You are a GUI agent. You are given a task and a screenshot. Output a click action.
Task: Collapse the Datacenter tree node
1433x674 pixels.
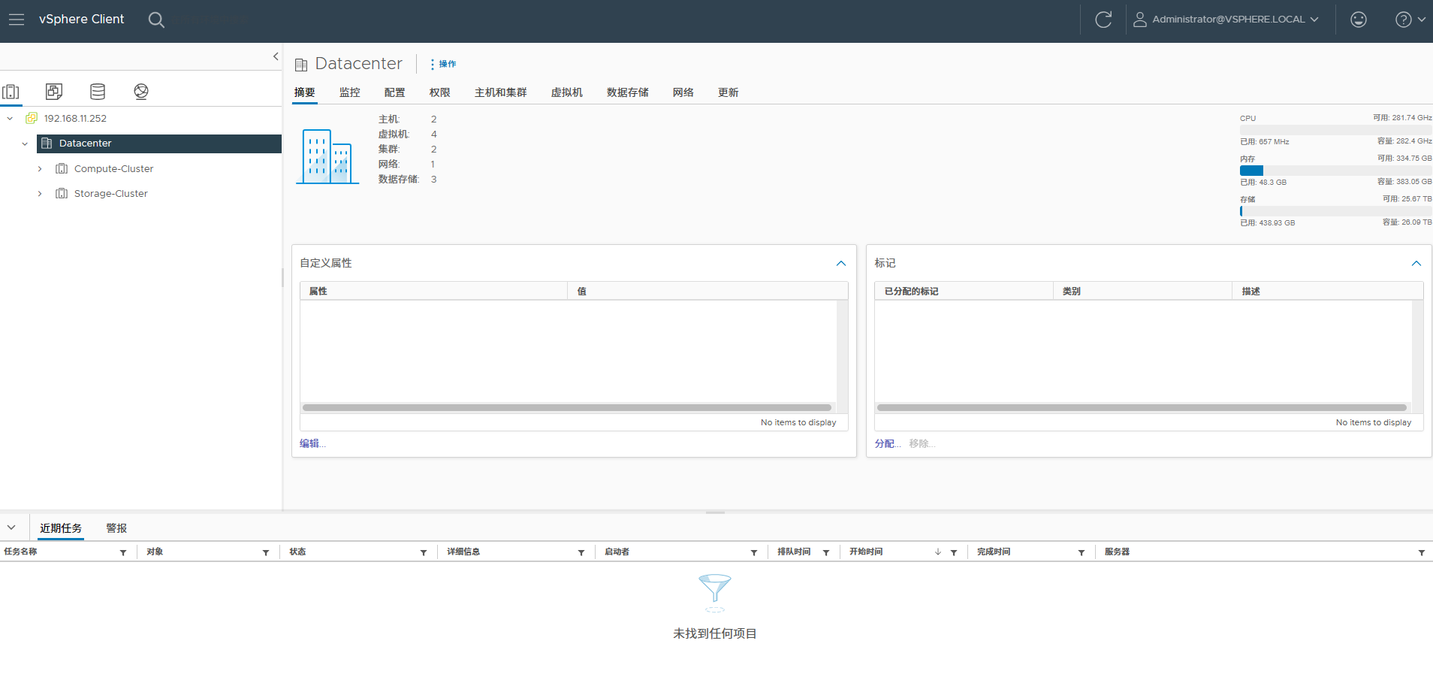click(x=25, y=144)
